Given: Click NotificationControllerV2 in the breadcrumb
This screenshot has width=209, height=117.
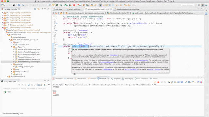Looking at the screenshot, I should point(120,13).
